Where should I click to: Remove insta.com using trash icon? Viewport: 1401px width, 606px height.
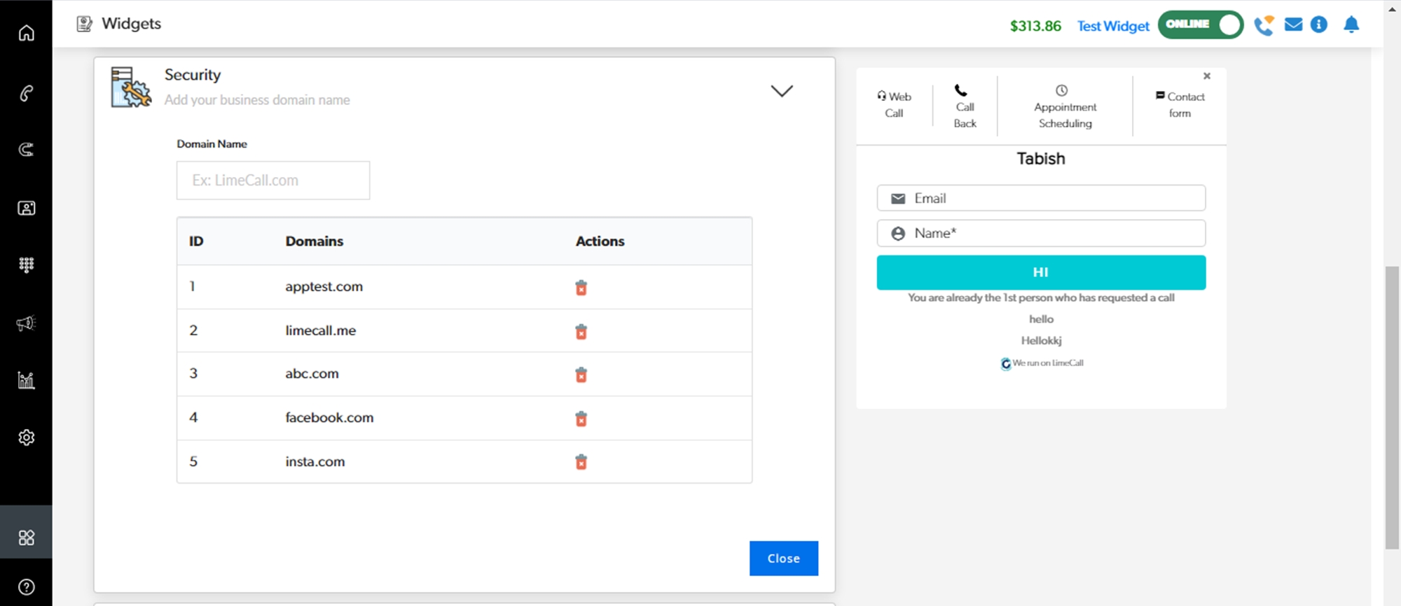(581, 462)
